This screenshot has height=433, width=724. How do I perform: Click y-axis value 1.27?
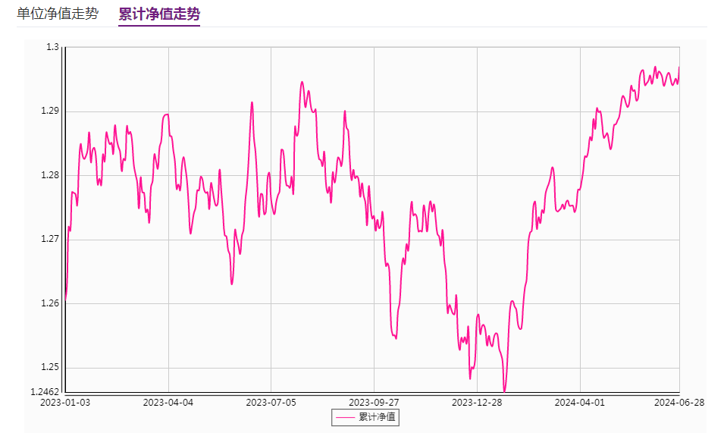[x=50, y=239]
